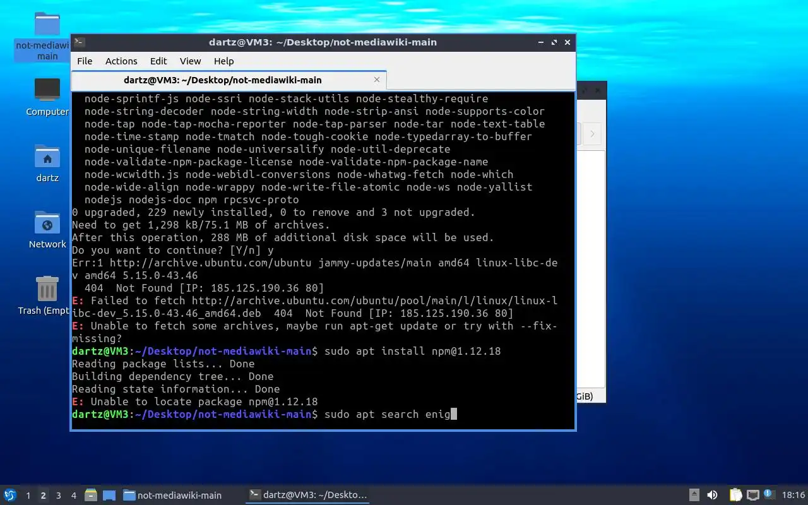Click the terminal window title bar text
The height and width of the screenshot is (505, 808).
(x=323, y=42)
